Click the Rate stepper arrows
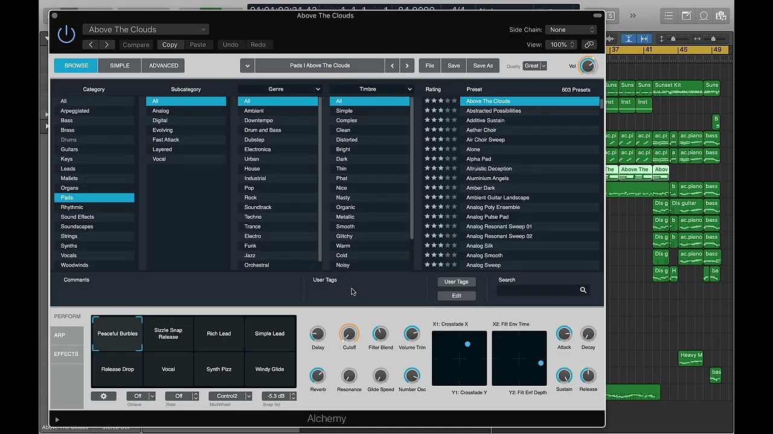 [195, 396]
